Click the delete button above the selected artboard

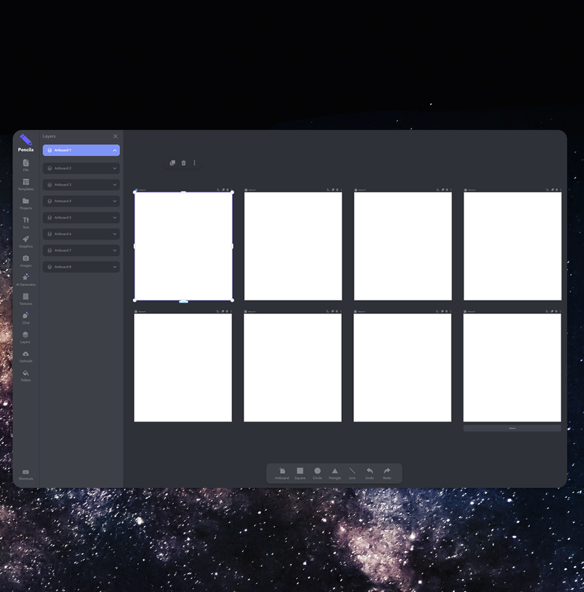pos(183,163)
